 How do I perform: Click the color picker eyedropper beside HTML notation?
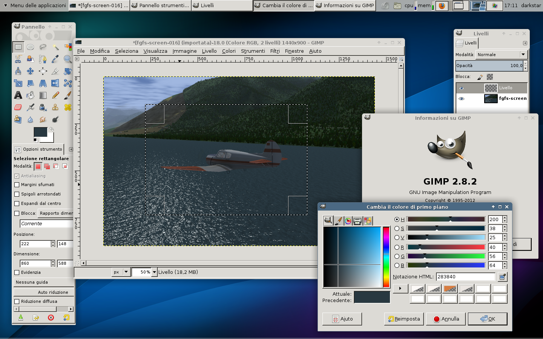click(502, 277)
